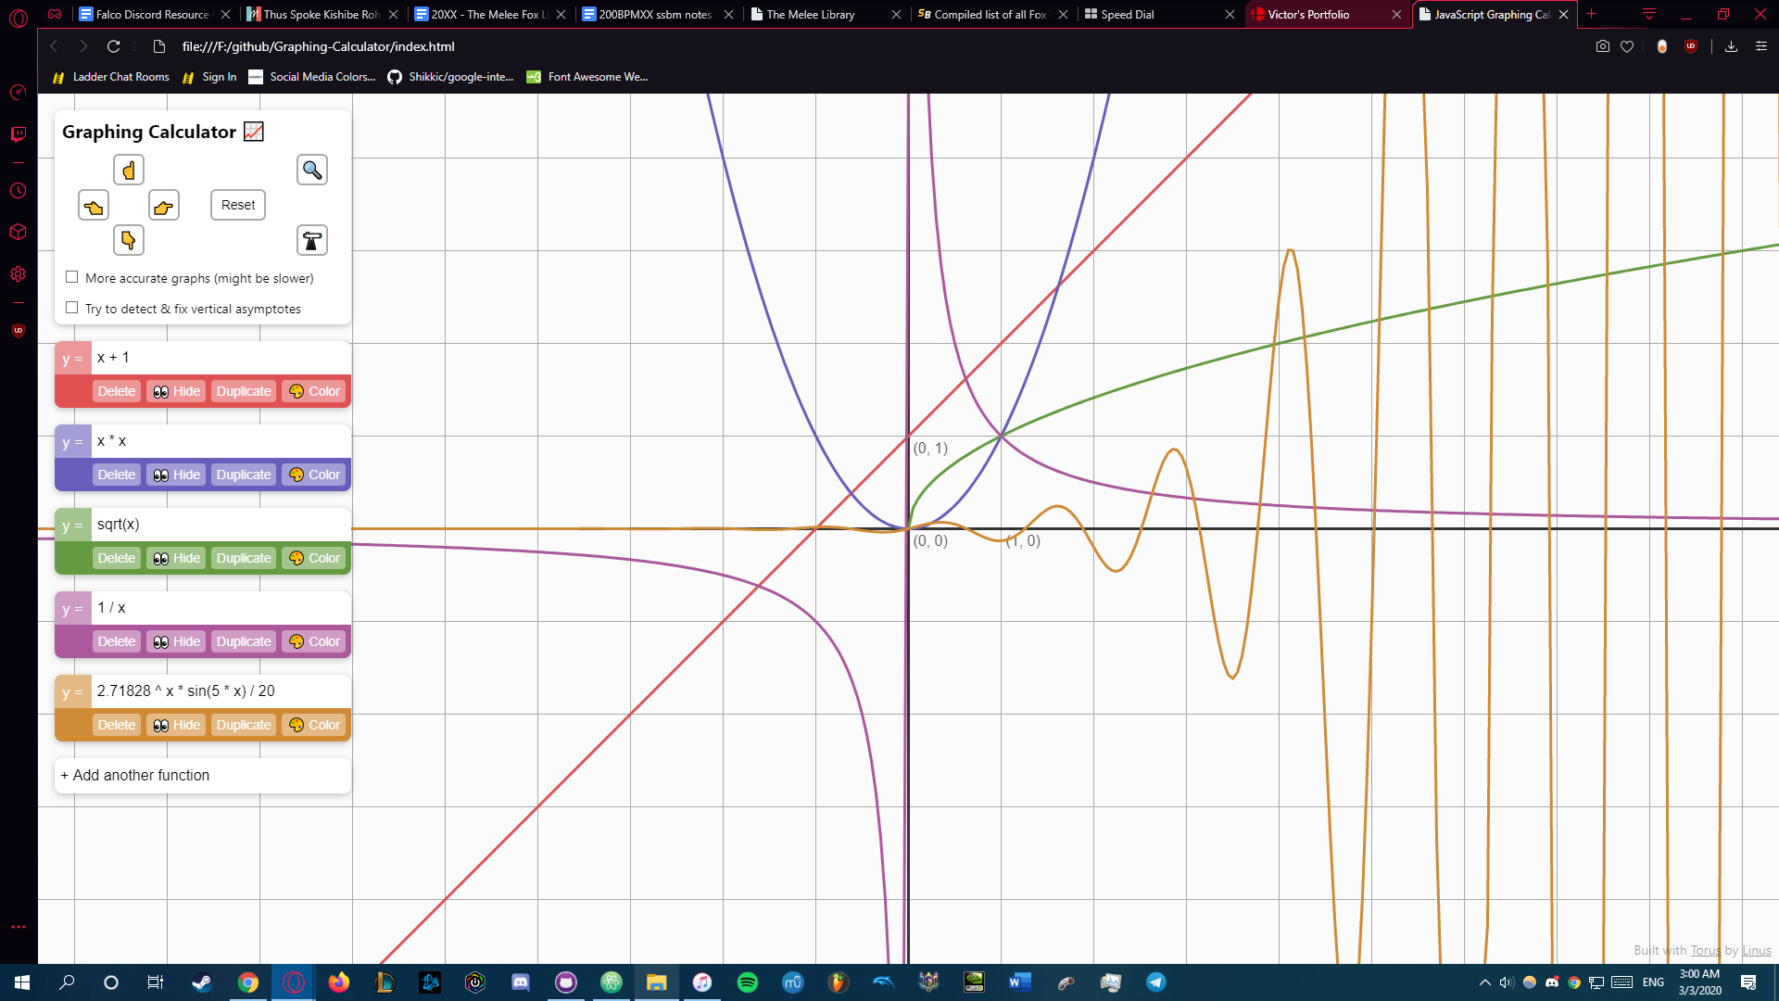Take a browser snapshot with camera icon
The height and width of the screenshot is (1001, 1779).
[x=1602, y=46]
